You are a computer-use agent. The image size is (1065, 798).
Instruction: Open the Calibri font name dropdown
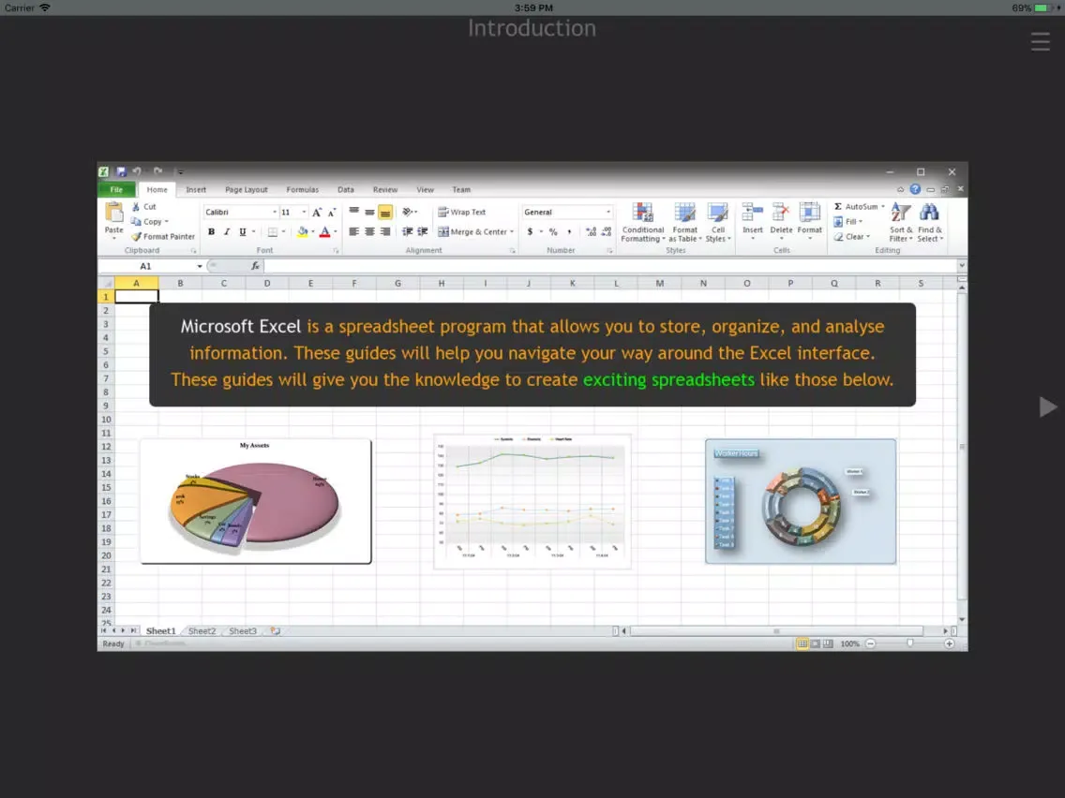[274, 213]
